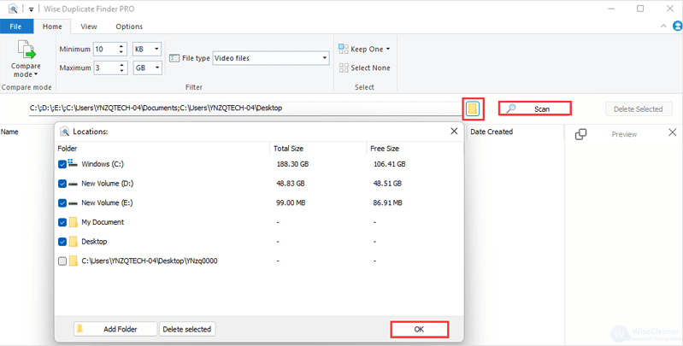The height and width of the screenshot is (346, 683).
Task: Click the 99.00 MB total size value
Action: pyautogui.click(x=291, y=203)
